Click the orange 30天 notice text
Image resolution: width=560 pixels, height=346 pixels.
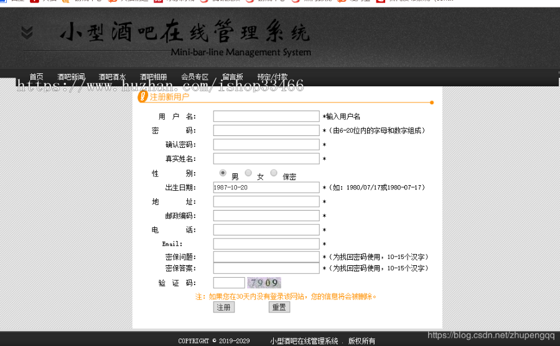click(x=286, y=296)
